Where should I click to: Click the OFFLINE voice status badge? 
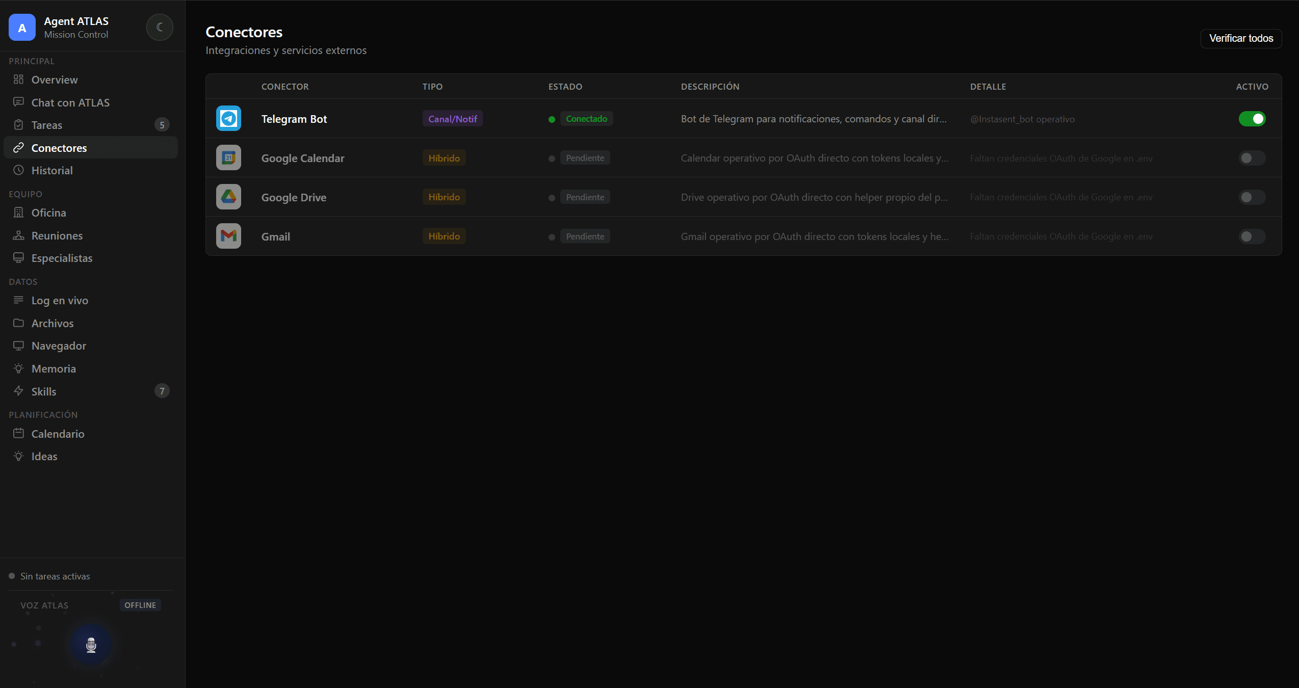tap(140, 605)
